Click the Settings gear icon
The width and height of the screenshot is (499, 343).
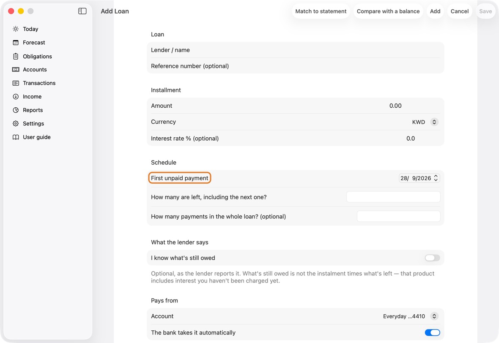click(x=16, y=124)
